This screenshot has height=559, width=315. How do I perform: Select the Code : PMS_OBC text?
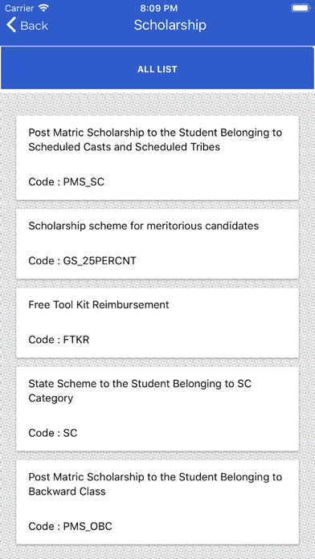tap(70, 526)
